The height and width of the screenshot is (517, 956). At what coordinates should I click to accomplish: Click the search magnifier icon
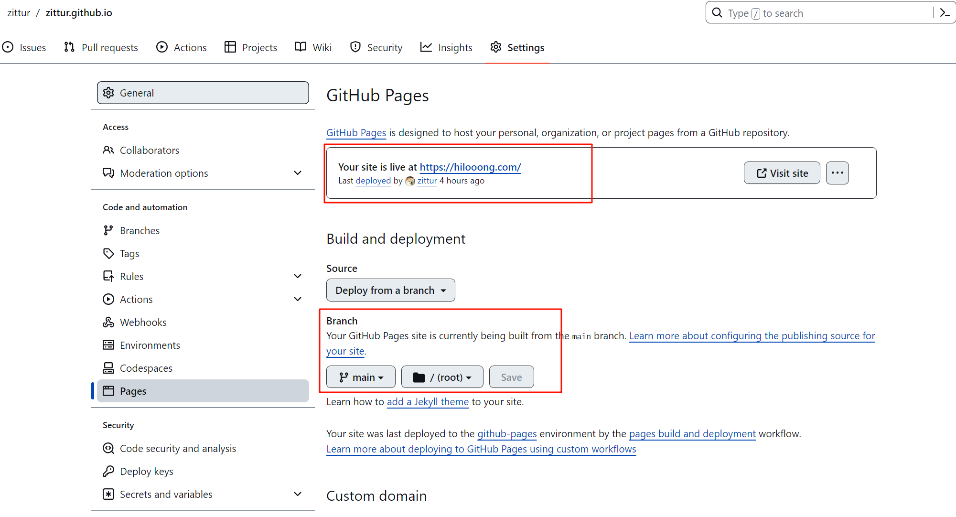[x=717, y=12]
